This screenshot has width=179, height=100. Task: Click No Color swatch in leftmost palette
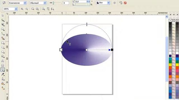[170, 20]
